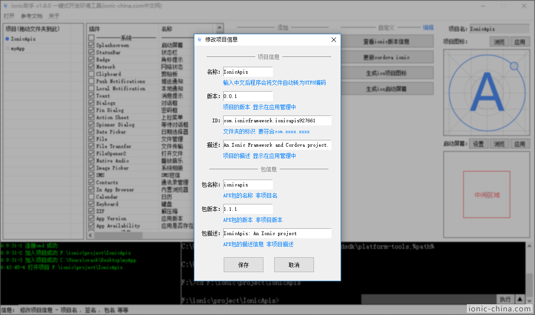
Task: Toggle the Spinner Dialog plugin checkbox
Action: click(x=92, y=125)
